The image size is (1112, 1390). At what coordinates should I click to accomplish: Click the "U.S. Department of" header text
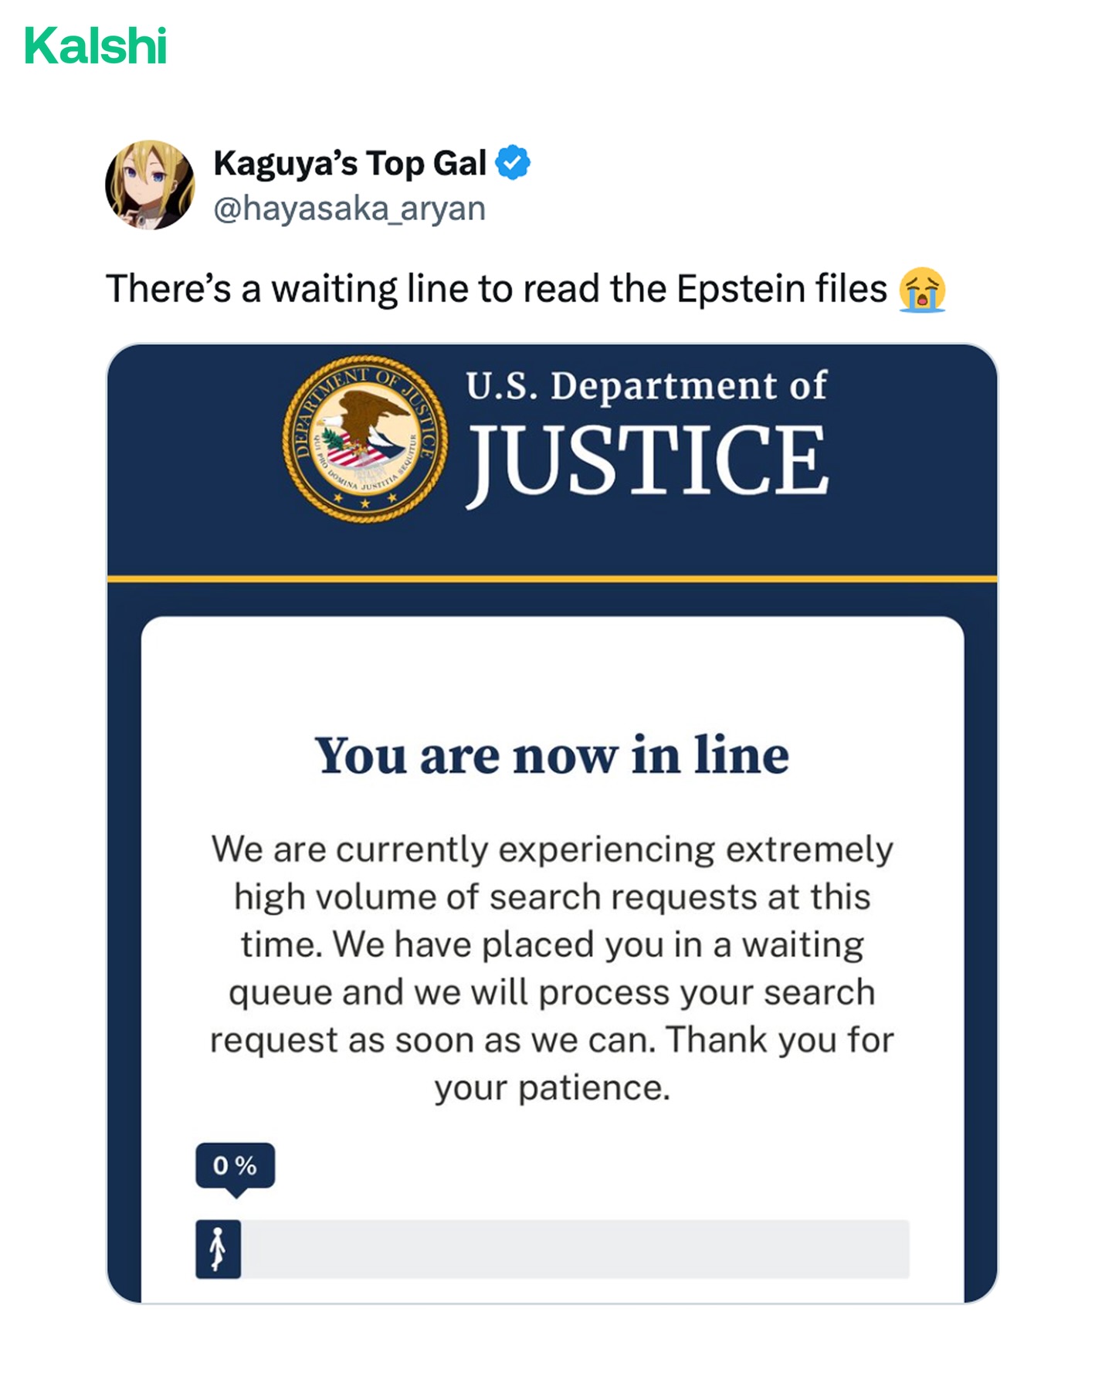(646, 385)
